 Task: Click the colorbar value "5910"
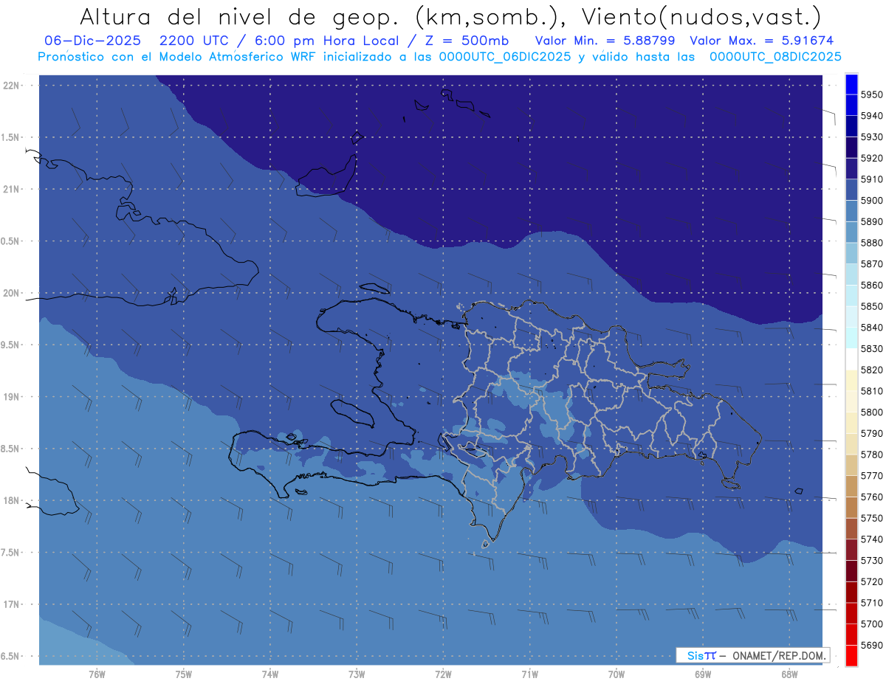pyautogui.click(x=871, y=179)
